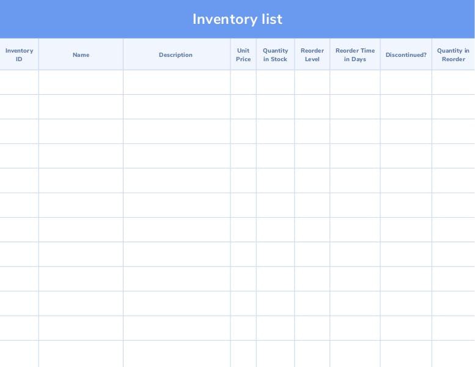Click the Discontinued? column header
This screenshot has width=475, height=367.
(x=406, y=55)
